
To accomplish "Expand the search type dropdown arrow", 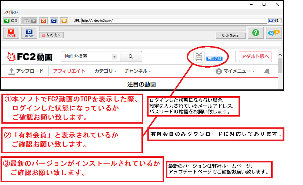I will 114,57.
